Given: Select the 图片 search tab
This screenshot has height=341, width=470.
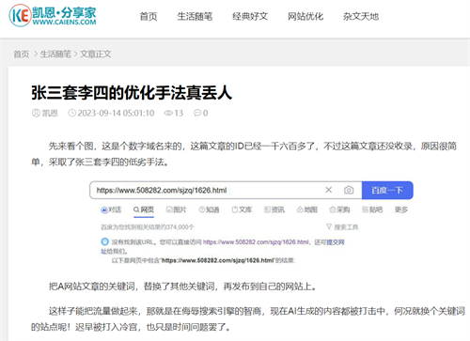Looking at the screenshot, I should pyautogui.click(x=176, y=209).
